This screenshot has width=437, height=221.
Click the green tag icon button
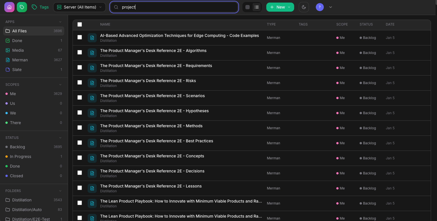(x=22, y=7)
